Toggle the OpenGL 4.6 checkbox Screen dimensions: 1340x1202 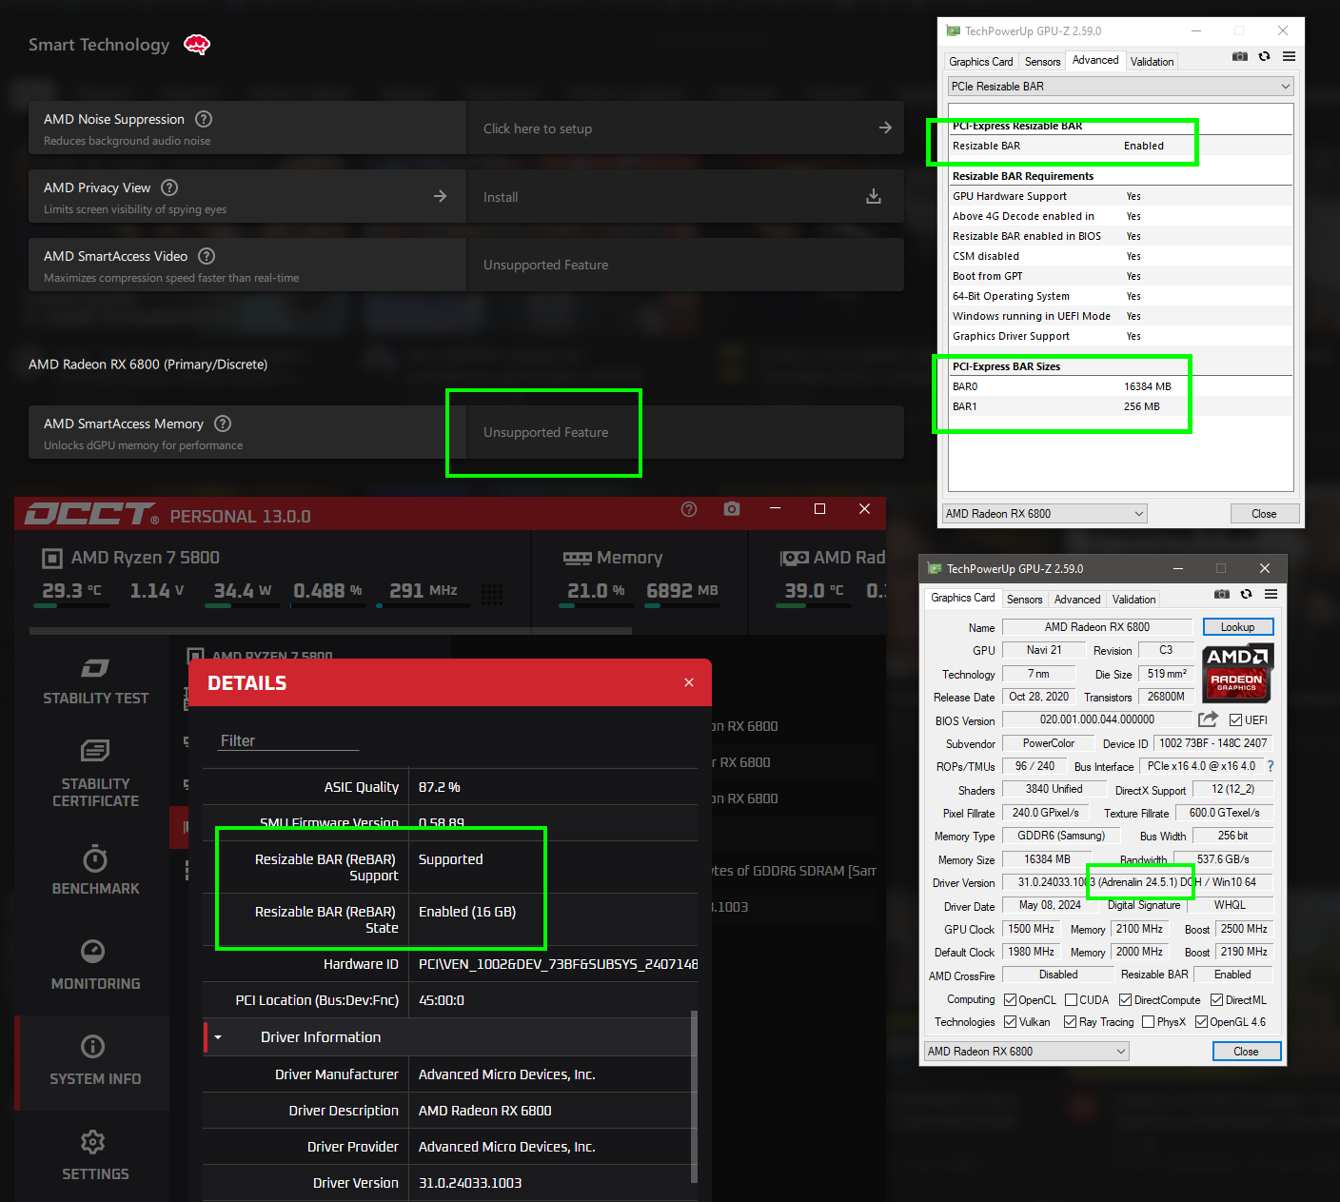click(x=1202, y=1022)
